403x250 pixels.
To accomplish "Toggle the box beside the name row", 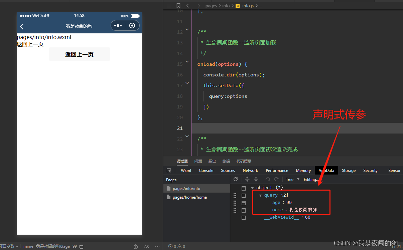I will 244,210.
